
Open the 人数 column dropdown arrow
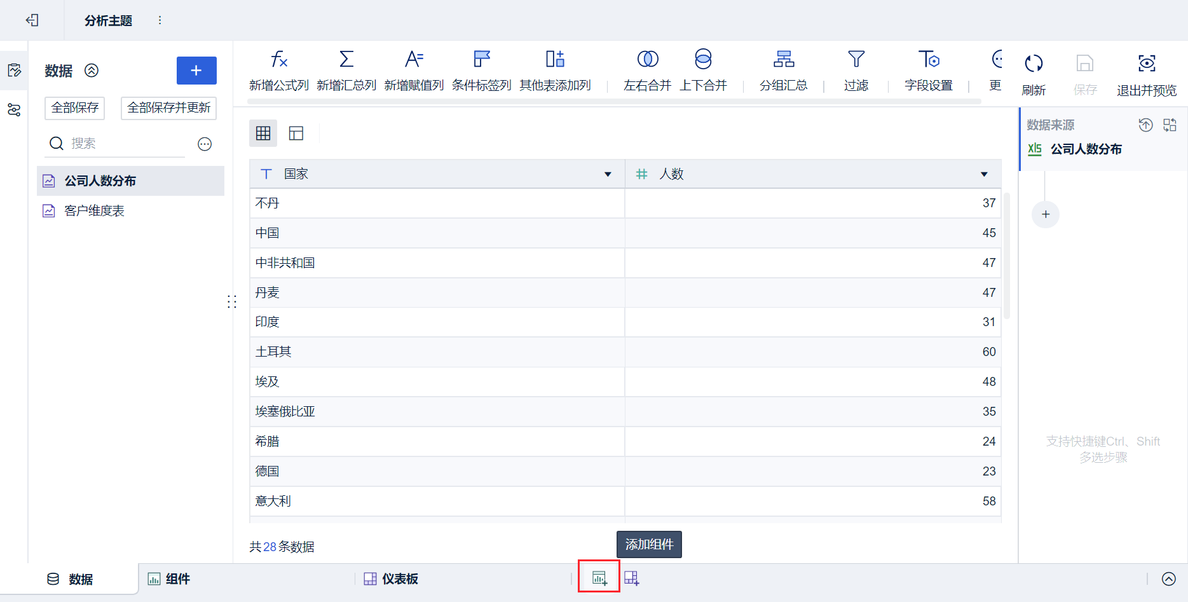coord(984,174)
